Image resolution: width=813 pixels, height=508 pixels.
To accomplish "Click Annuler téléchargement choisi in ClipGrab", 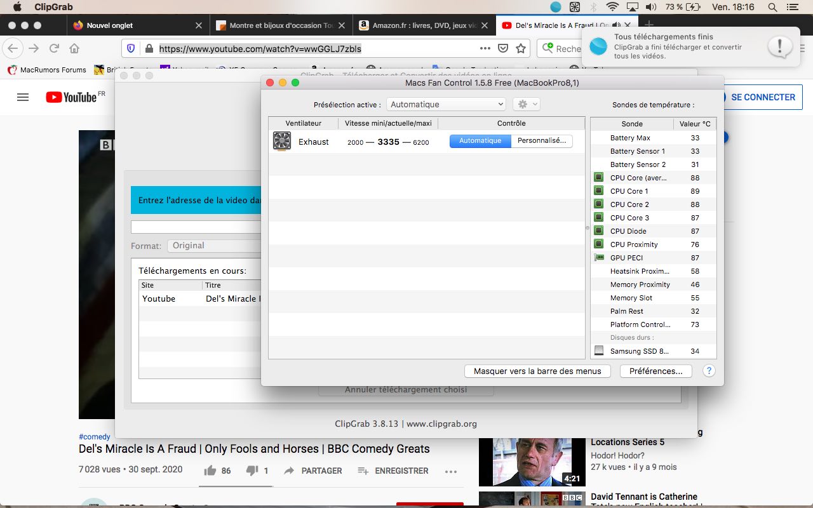I will point(406,389).
